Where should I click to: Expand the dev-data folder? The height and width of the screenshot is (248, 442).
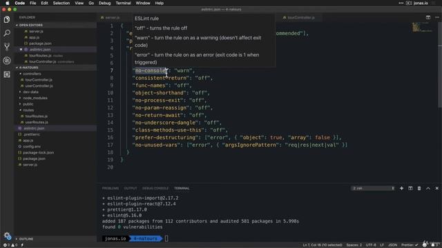[30, 92]
